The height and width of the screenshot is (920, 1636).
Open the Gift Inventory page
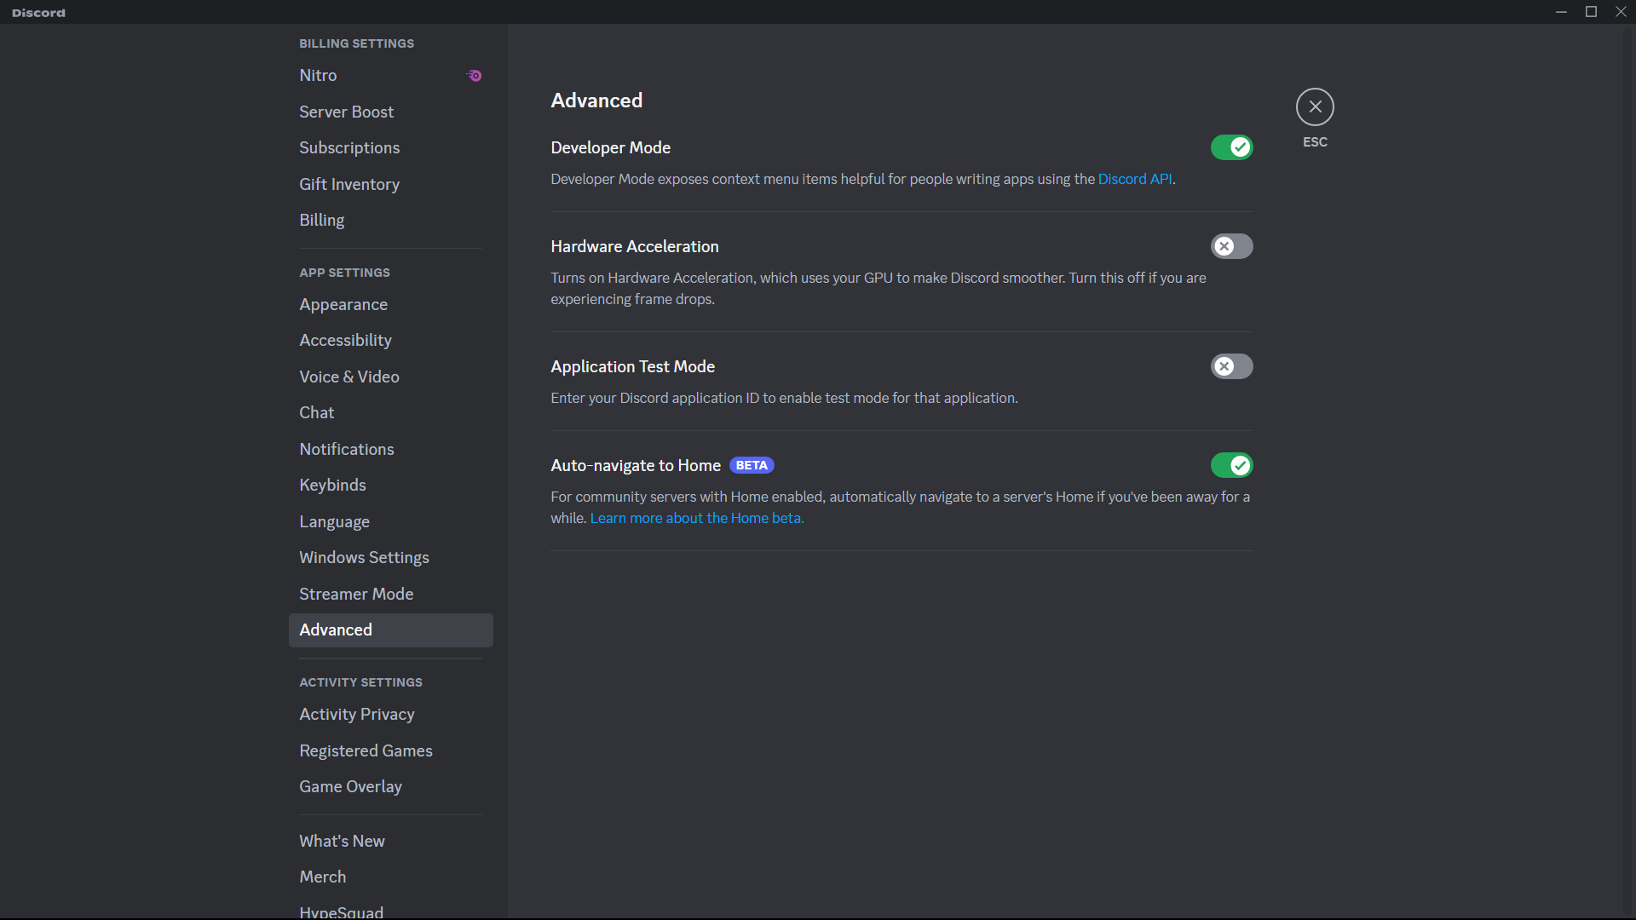pos(349,184)
